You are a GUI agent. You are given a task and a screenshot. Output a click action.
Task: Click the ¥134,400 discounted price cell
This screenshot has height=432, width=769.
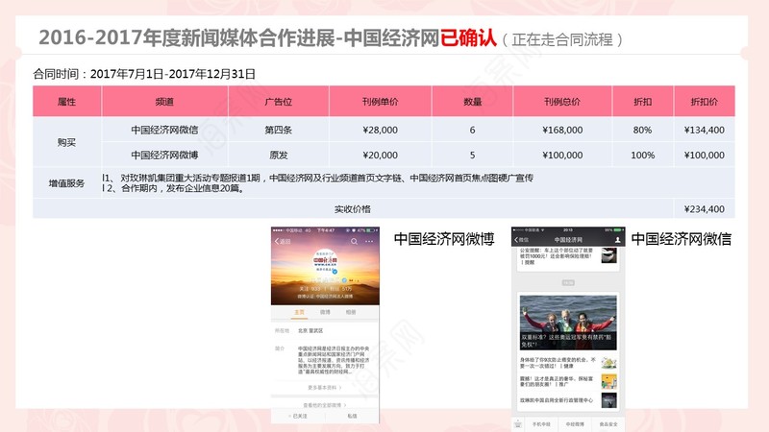(705, 130)
